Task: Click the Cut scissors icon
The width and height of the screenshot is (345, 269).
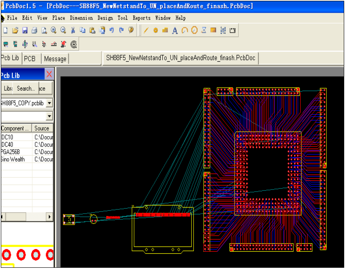Action: 73,30
